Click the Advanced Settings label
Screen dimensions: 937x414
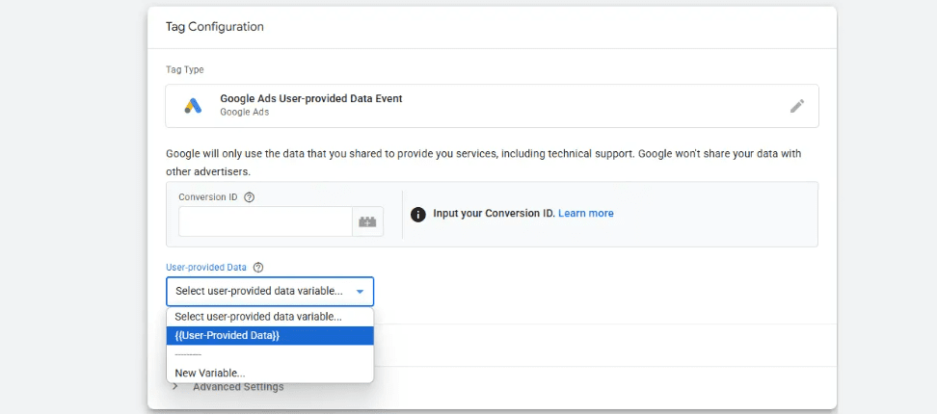[238, 387]
